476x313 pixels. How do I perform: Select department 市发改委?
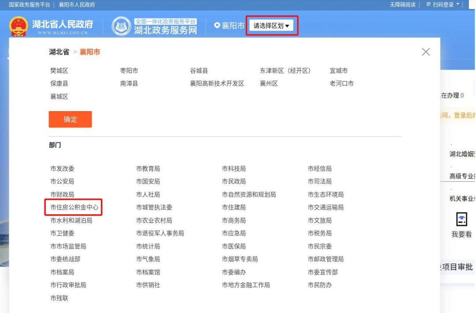62,168
